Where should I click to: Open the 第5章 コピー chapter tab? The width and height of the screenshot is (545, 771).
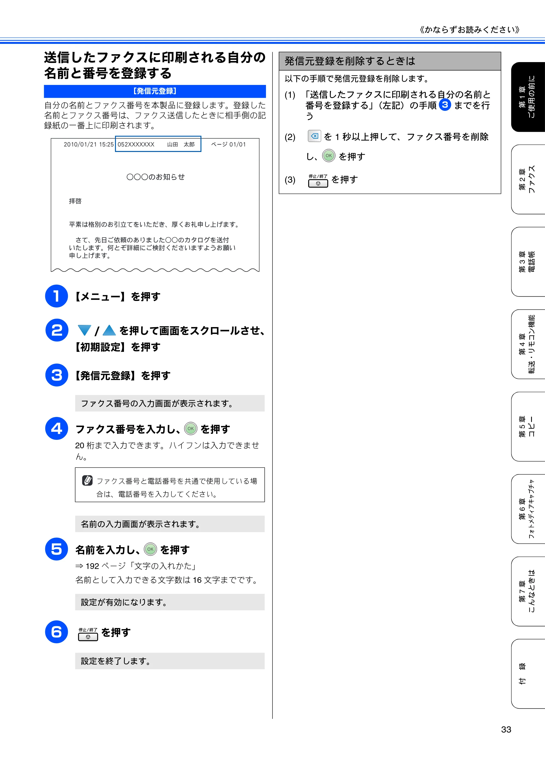tap(528, 426)
